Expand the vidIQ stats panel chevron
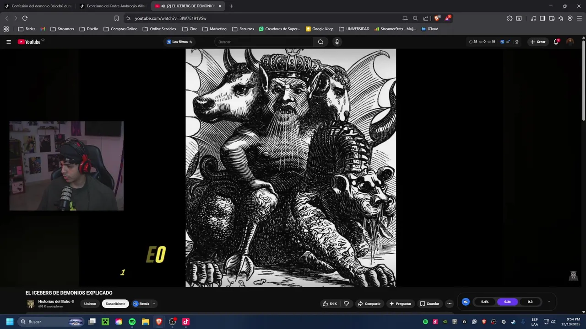586x329 pixels. pos(548,302)
